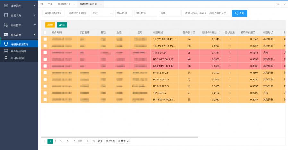Check the first row's checkbox
Viewport: 288px width, 150px height.
point(45,39)
